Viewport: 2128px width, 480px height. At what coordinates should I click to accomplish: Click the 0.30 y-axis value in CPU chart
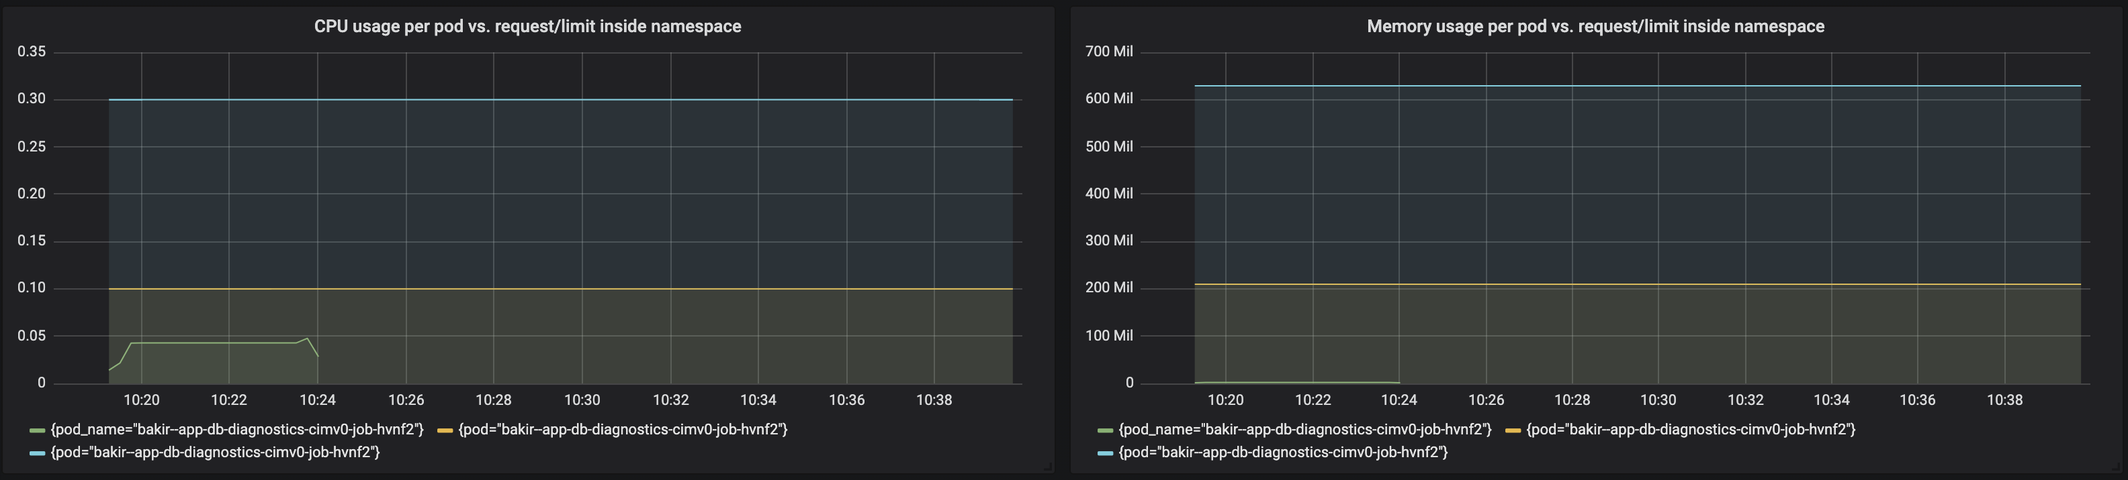[x=32, y=99]
